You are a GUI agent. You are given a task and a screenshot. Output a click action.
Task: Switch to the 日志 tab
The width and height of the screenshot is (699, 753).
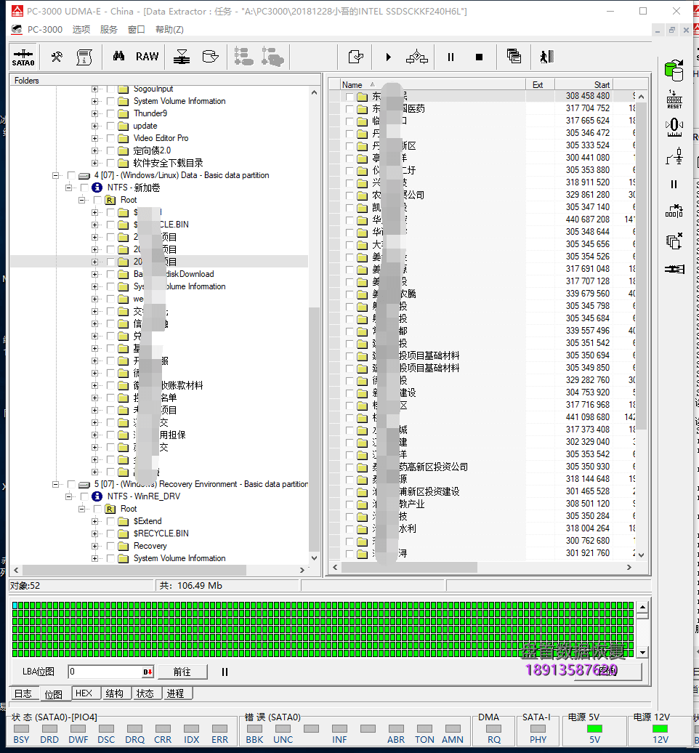click(x=23, y=693)
